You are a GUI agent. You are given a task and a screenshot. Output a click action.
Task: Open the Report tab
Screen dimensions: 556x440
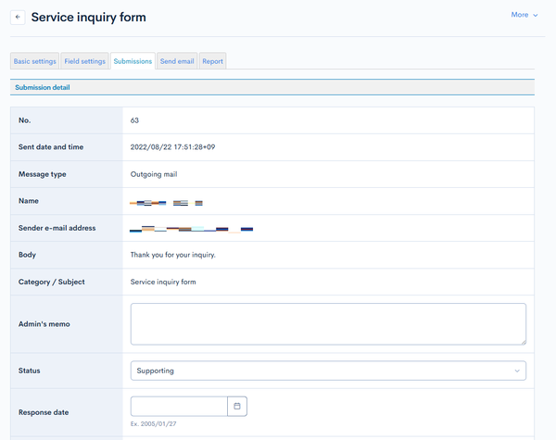coord(212,61)
